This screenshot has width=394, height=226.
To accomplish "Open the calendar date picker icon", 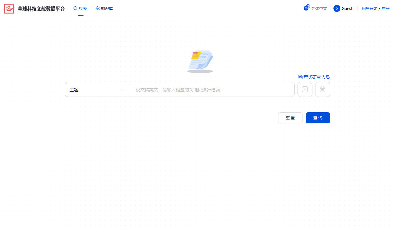I will (x=322, y=89).
